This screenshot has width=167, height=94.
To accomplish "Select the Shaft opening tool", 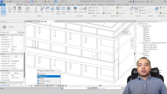I will pos(136,10).
